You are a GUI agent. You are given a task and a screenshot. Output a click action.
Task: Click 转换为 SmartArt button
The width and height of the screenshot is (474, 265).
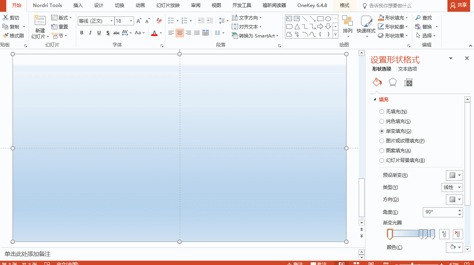point(255,36)
